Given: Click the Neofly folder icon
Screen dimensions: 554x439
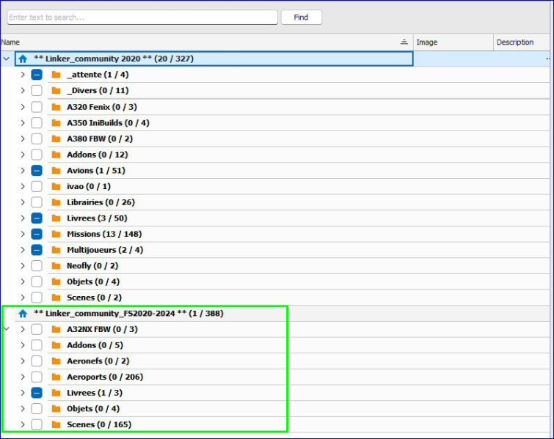Looking at the screenshot, I should 57,266.
